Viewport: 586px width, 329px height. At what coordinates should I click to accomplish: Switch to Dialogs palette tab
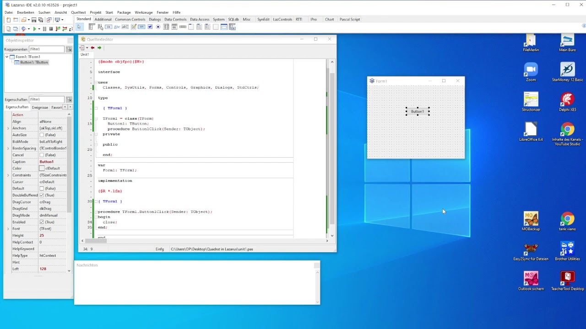click(x=155, y=19)
